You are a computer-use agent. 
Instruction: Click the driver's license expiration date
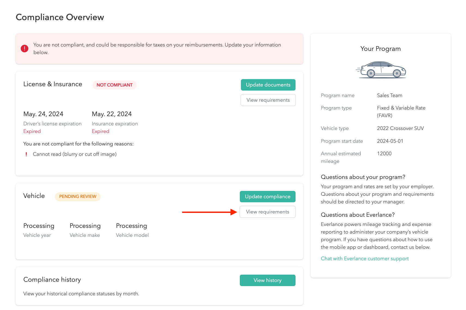[43, 114]
